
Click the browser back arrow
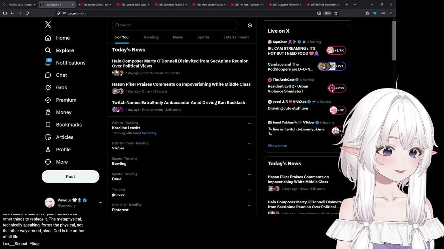point(12,13)
